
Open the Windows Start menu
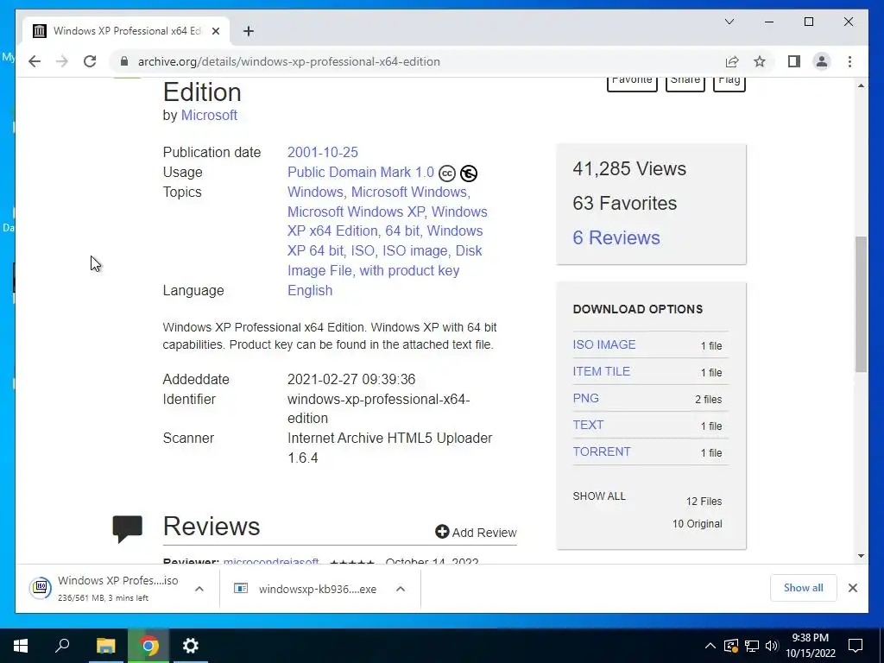coord(21,646)
